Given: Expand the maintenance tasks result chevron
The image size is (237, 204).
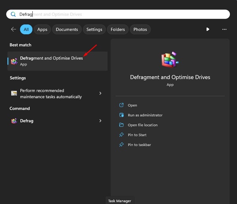Looking at the screenshot, I should click(x=100, y=93).
